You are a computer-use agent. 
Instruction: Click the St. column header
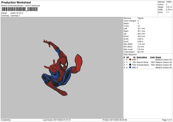point(134,57)
